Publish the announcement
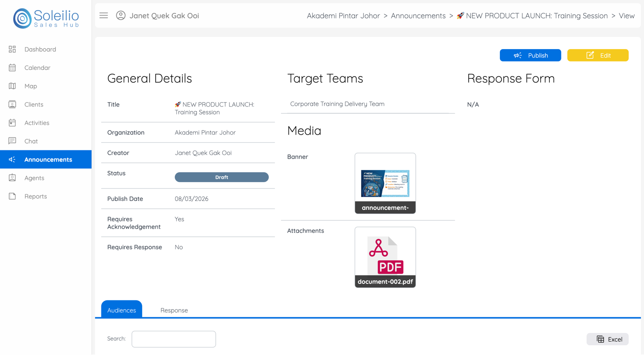The image size is (644, 355). [x=530, y=55]
